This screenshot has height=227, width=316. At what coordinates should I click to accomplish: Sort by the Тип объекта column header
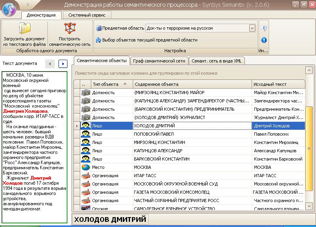(x=112, y=84)
